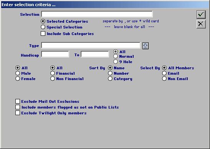This screenshot has height=149, width=210.
Task: Click the 'Enter selection criteria ...' title bar
Action: click(105, 5)
